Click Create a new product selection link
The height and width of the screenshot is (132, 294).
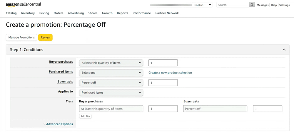170,73
